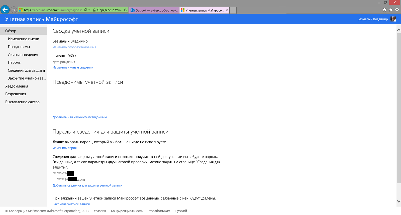Viewport: 401px width, 215px height.
Task: Change language via Русский footer link
Action: click(x=181, y=211)
